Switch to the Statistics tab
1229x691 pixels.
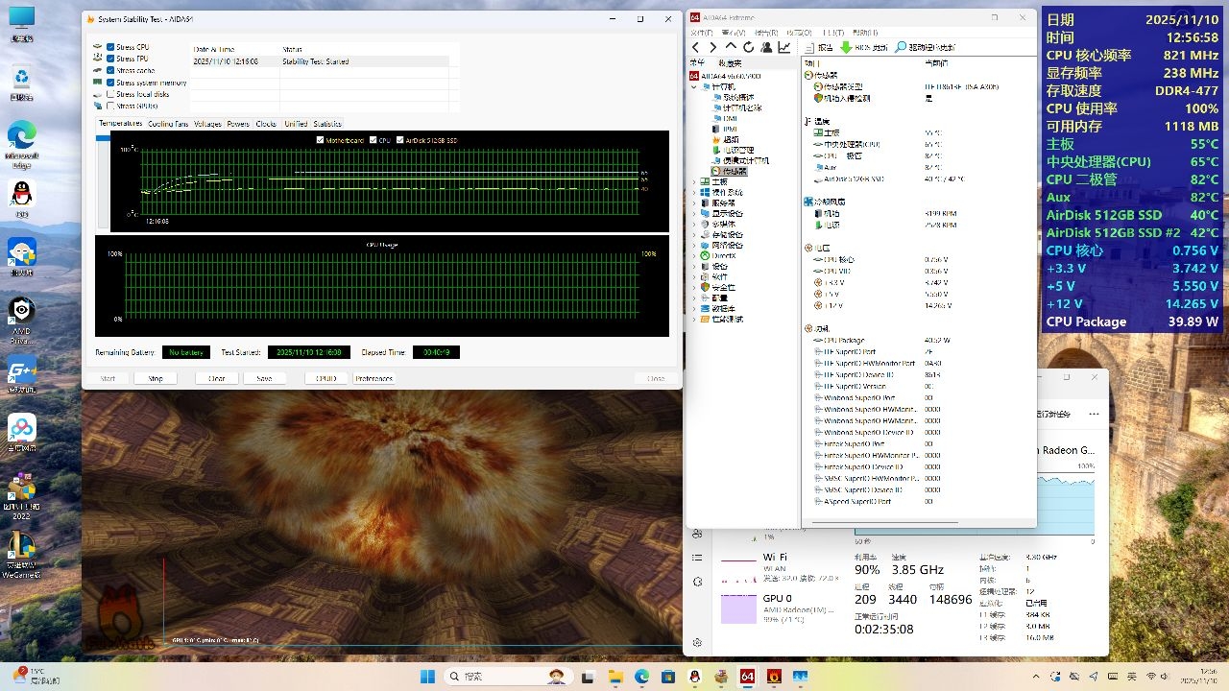tap(327, 124)
